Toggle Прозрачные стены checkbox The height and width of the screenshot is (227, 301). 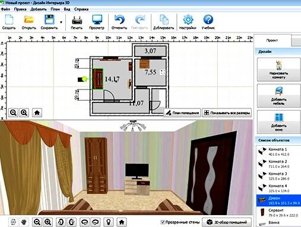point(163,222)
